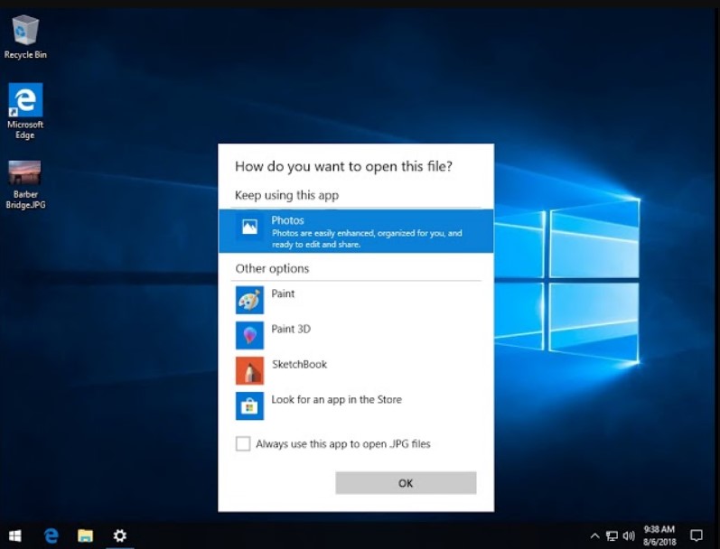Select Look for an app in the Store

pyautogui.click(x=356, y=405)
